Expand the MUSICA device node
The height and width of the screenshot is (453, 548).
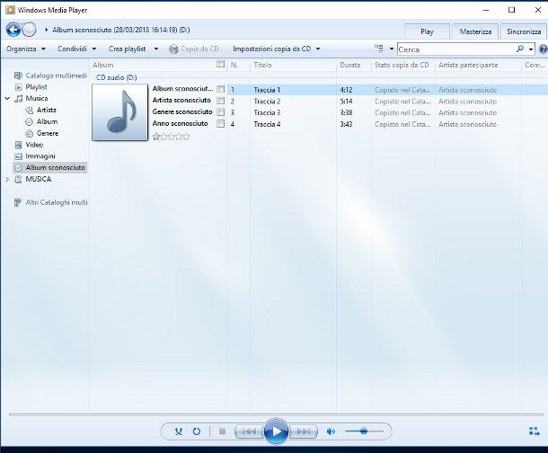point(7,180)
